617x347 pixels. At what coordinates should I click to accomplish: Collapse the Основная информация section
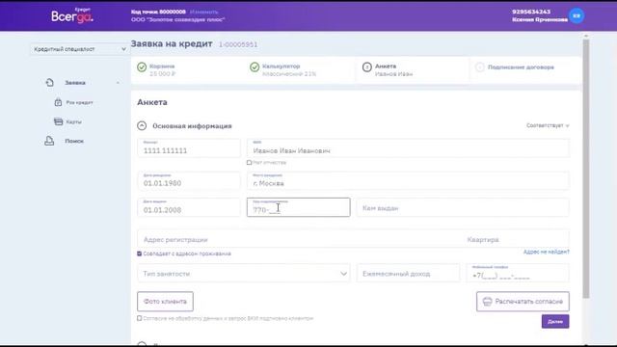pyautogui.click(x=142, y=126)
